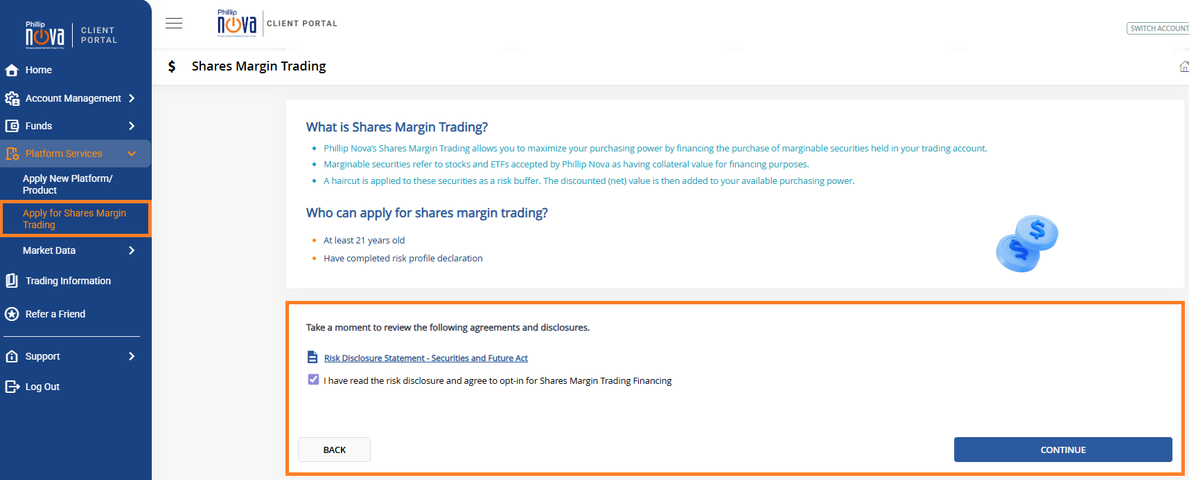Expand the Account Management submenu arrow
1189x480 pixels.
coord(132,98)
